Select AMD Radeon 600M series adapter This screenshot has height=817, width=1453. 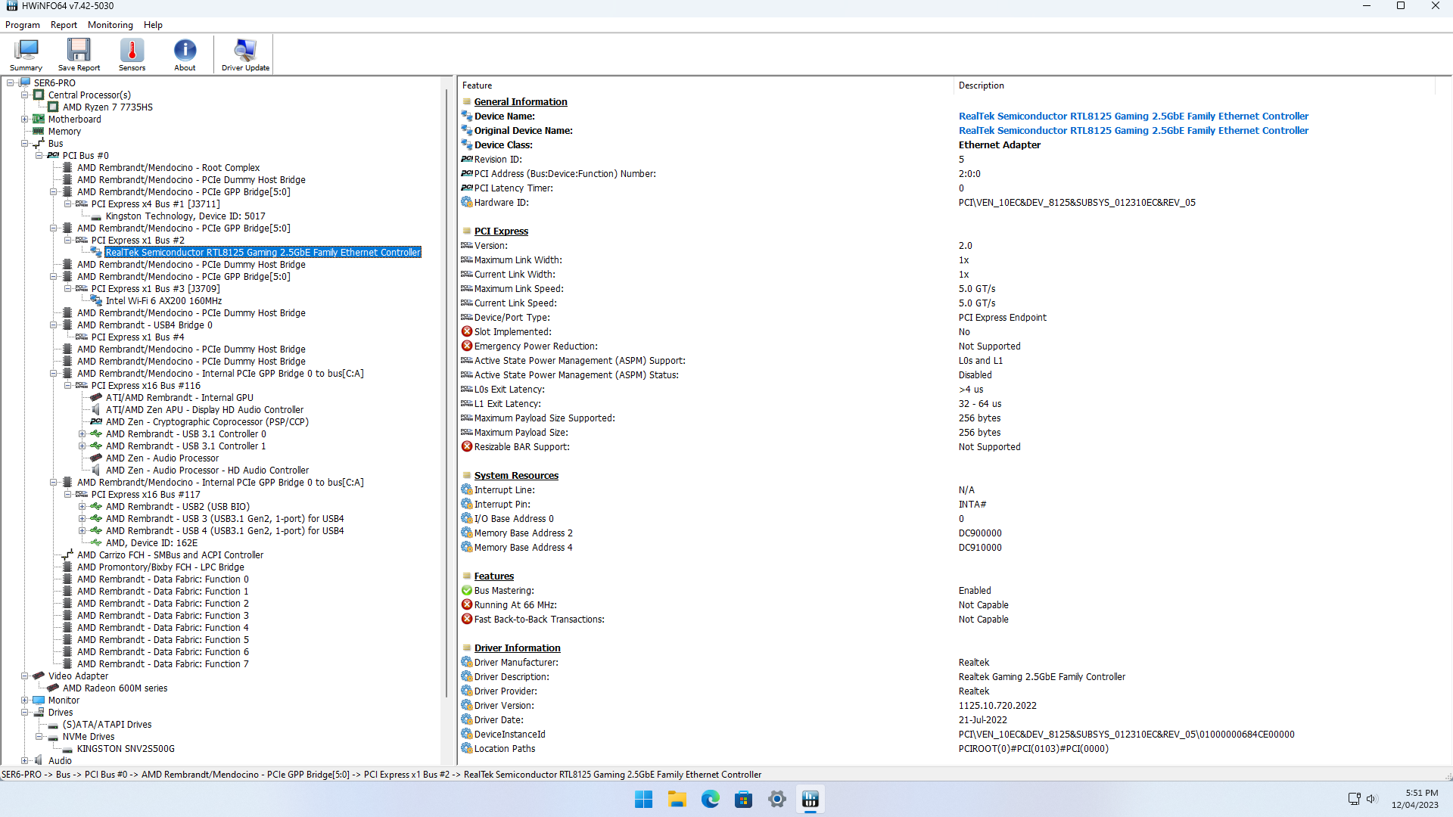115,688
